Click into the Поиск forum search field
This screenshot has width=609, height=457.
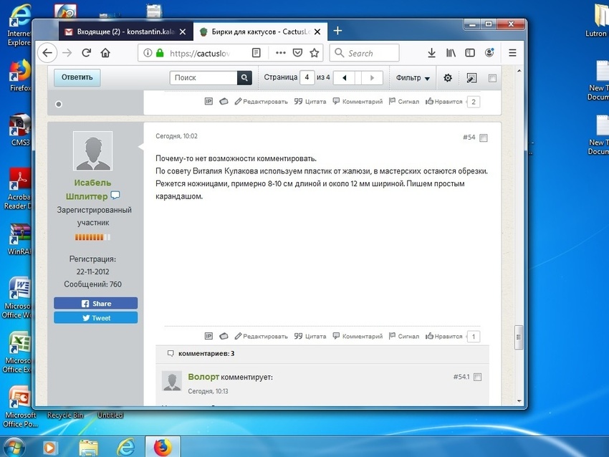coord(203,78)
